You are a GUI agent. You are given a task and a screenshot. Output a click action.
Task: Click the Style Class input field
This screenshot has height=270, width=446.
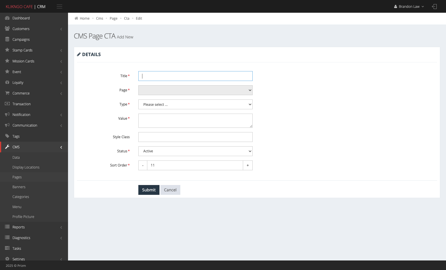[x=195, y=137]
